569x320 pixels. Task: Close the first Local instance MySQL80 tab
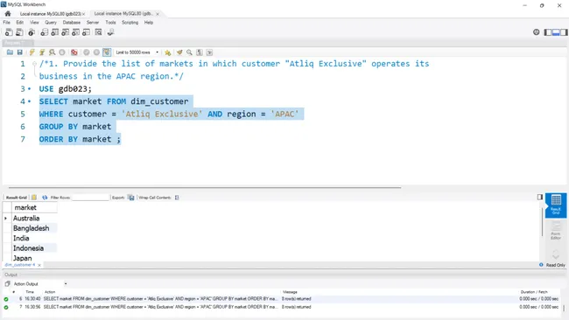tap(83, 14)
